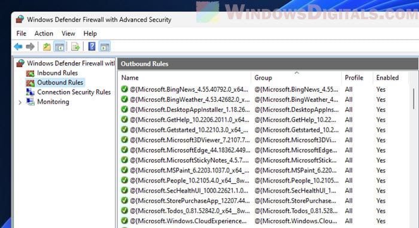This screenshot has width=419, height=228.
Task: Select root Windows Defender Firewall tree label
Action: point(71,63)
